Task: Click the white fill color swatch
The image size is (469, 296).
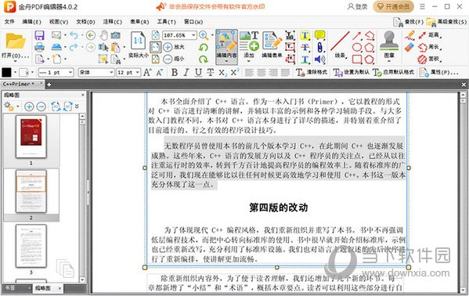Action: pos(23,72)
